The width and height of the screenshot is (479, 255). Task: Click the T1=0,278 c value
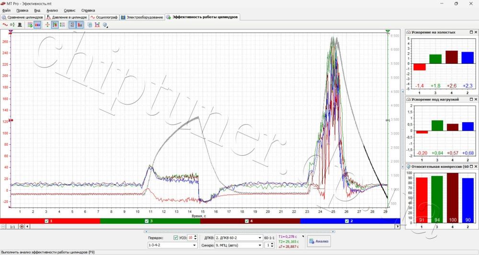coord(287,237)
